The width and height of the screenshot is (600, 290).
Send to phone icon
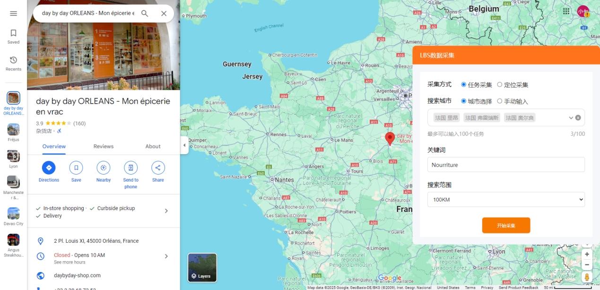(x=130, y=167)
